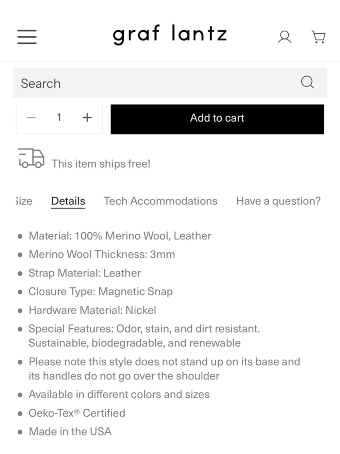
Task: Decrease quantity with the minus button
Action: (x=31, y=118)
